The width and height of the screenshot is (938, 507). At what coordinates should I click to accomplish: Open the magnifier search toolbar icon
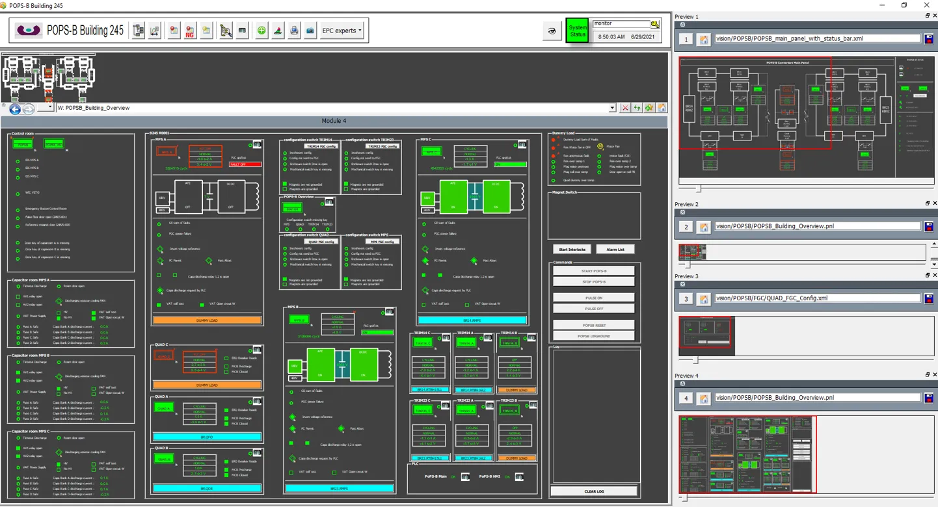[226, 31]
